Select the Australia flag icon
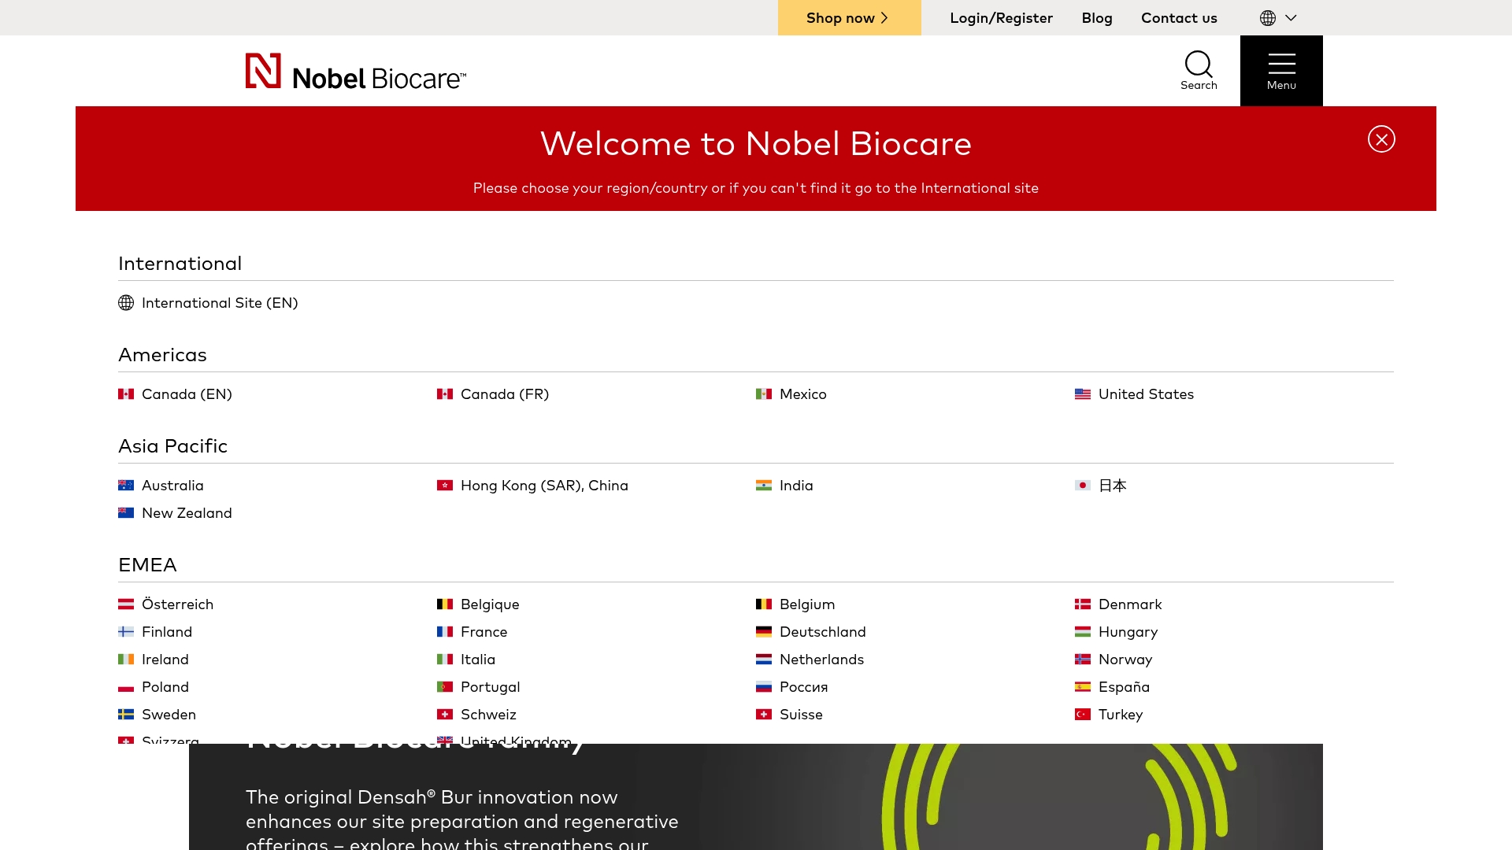Screen dimensions: 1512x850 [127, 485]
